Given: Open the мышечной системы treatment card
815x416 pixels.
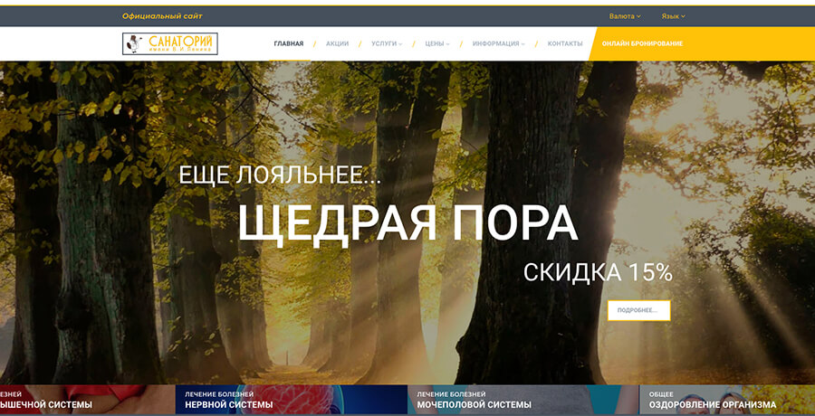Looking at the screenshot, I should click(87, 400).
